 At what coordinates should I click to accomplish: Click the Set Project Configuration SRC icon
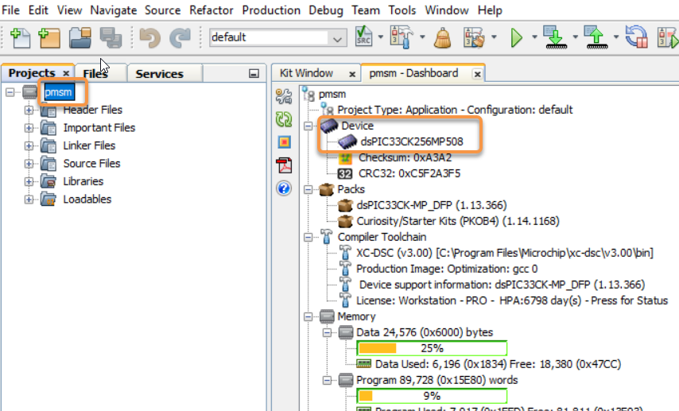pyautogui.click(x=363, y=37)
